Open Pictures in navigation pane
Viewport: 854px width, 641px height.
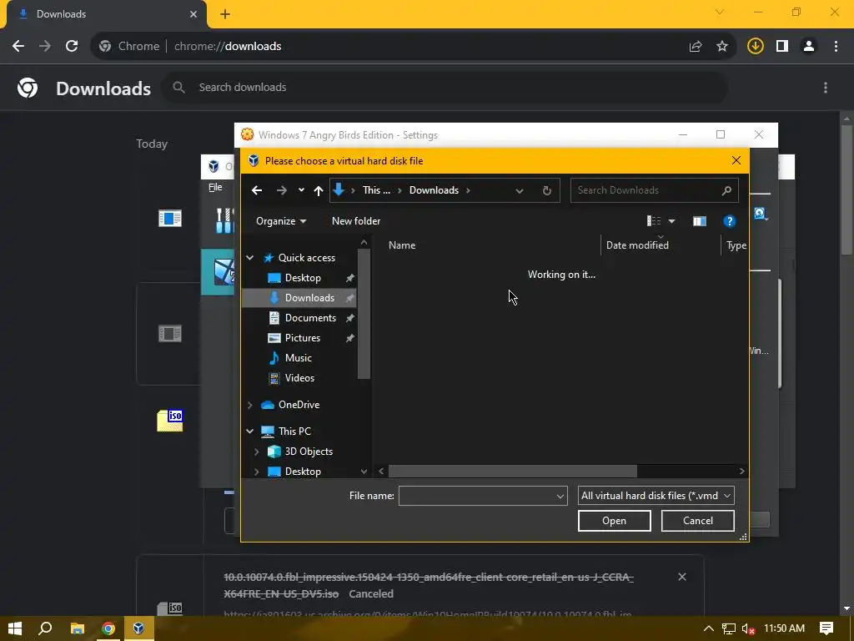pos(302,338)
